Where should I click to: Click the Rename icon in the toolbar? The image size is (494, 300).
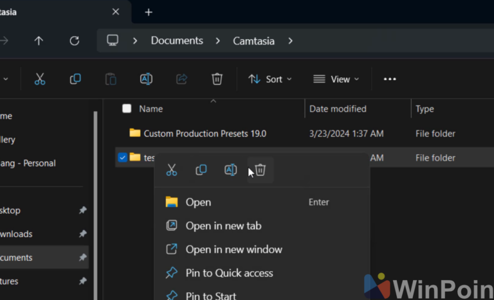coord(146,79)
